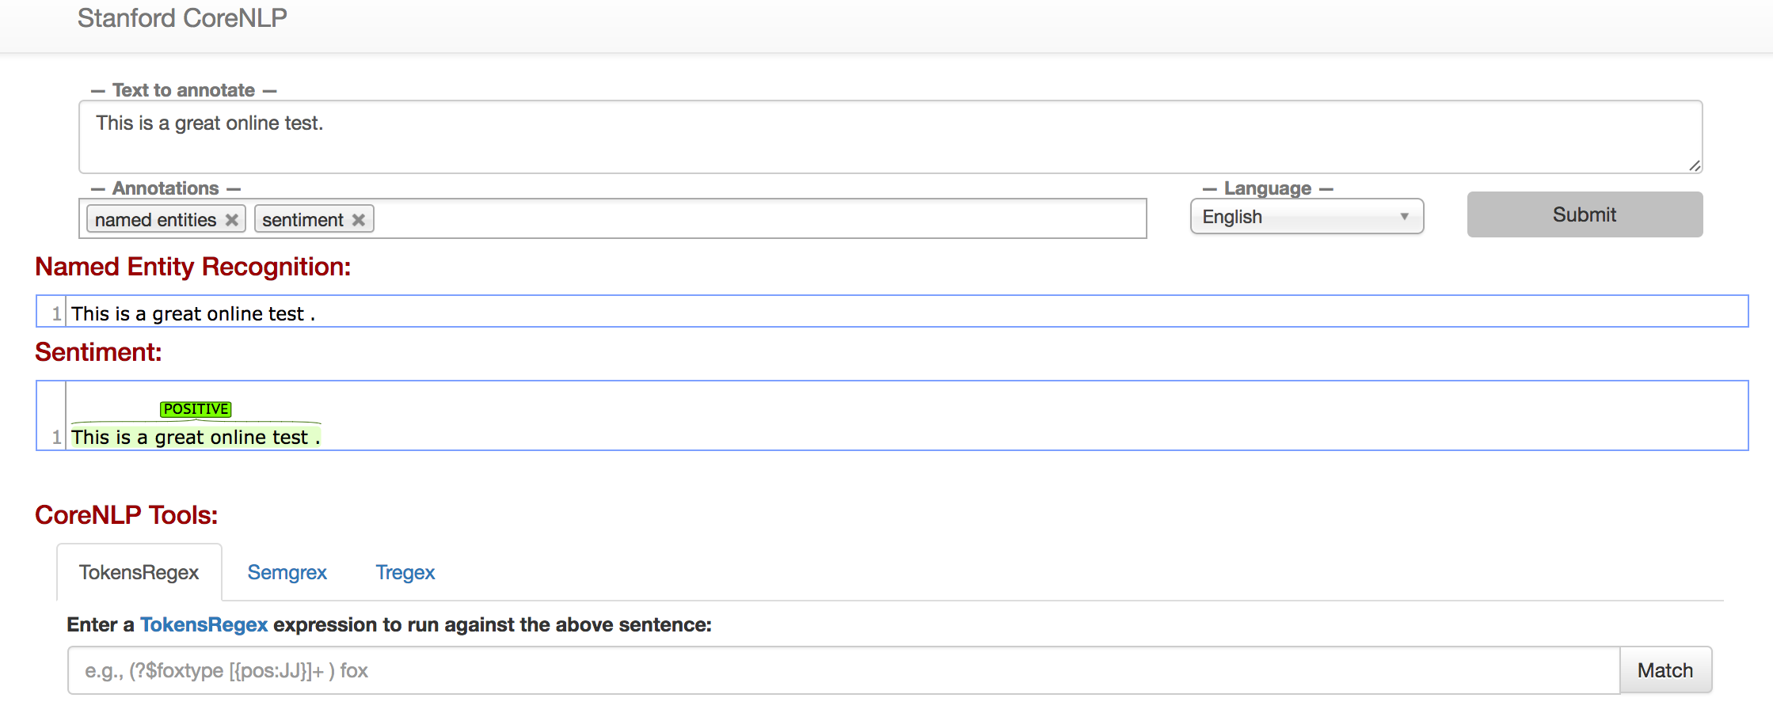Click the POSITIVE sentiment label
Screen dimensions: 1773x713
tap(196, 409)
